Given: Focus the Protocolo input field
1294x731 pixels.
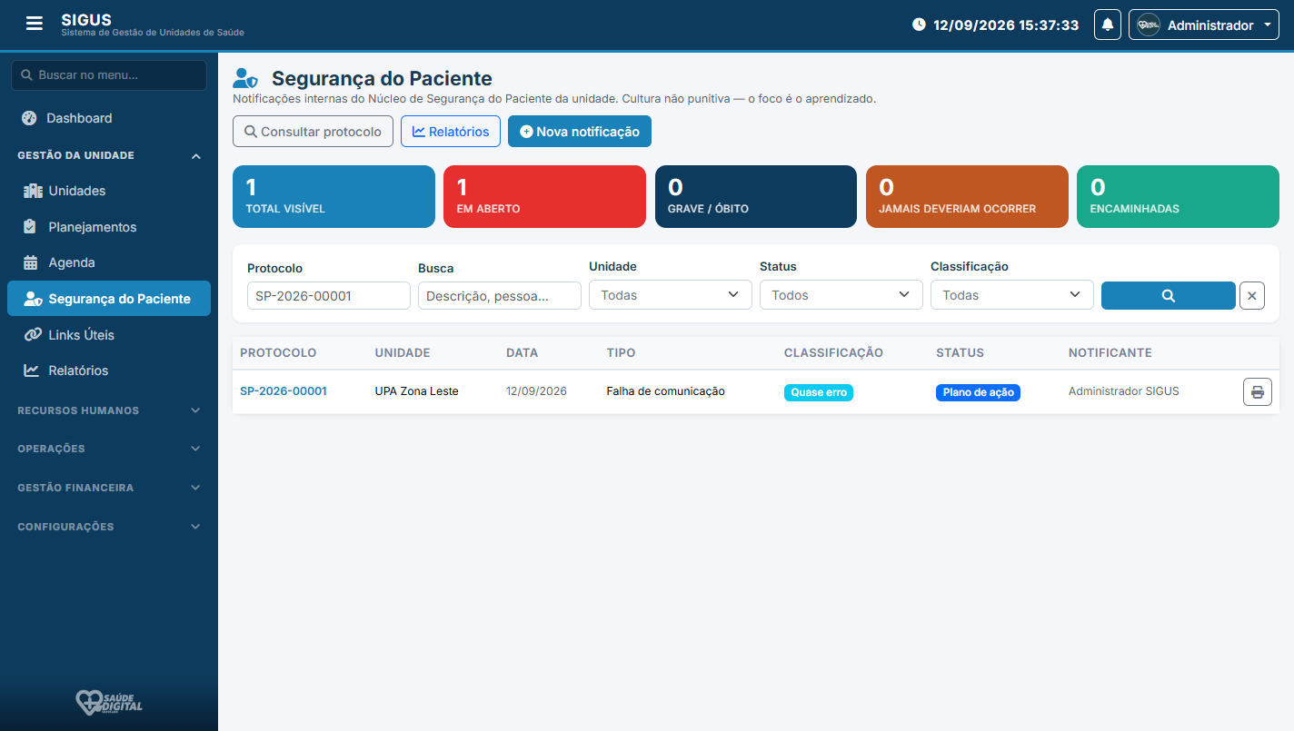Looking at the screenshot, I should tap(329, 296).
